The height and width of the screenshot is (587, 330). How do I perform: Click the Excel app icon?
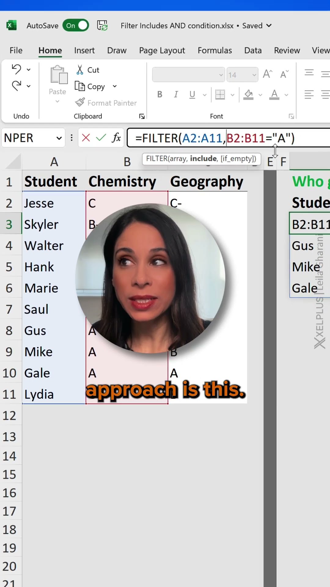click(x=11, y=25)
